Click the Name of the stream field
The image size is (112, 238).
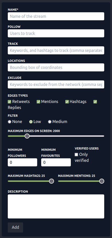point(56,16)
